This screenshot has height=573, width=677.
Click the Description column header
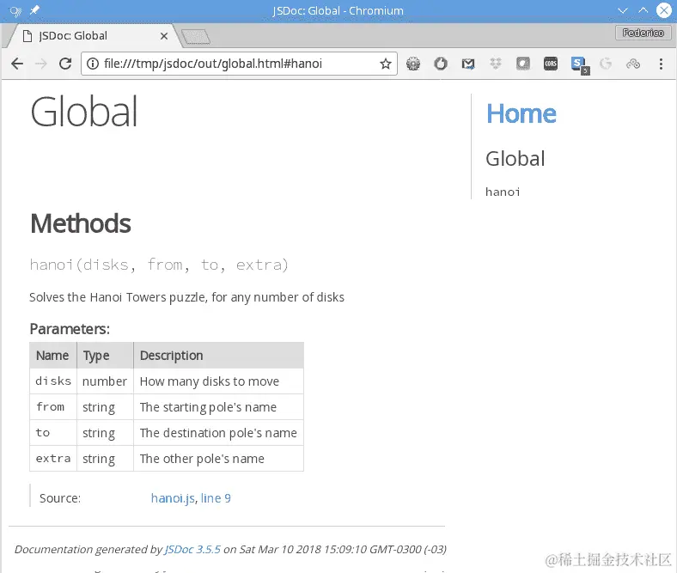tap(218, 356)
